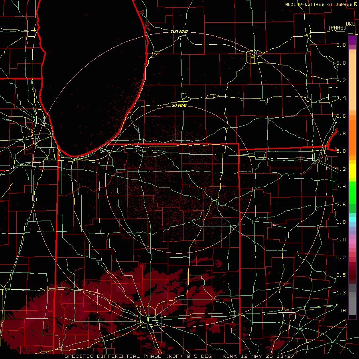Pick the pale peach color scale segment
Screen dimensions: 359x359
(x=352, y=83)
